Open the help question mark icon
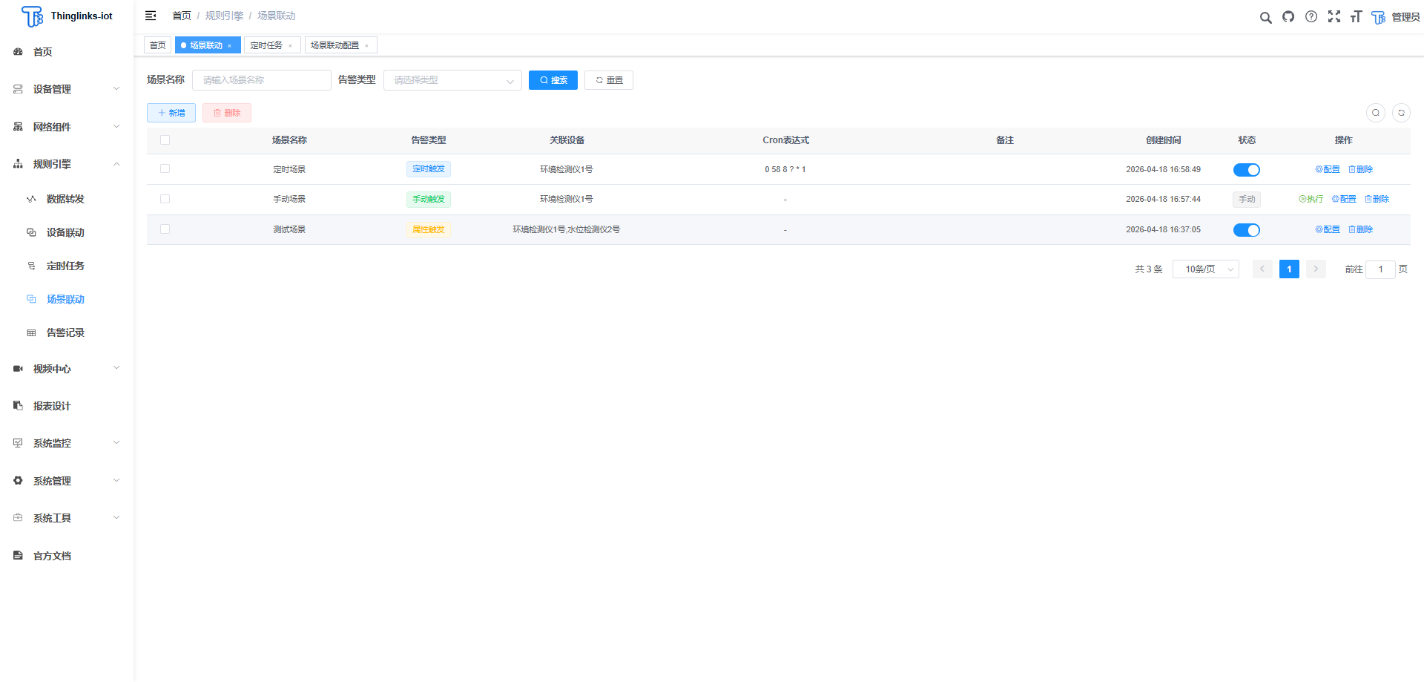 [1311, 16]
